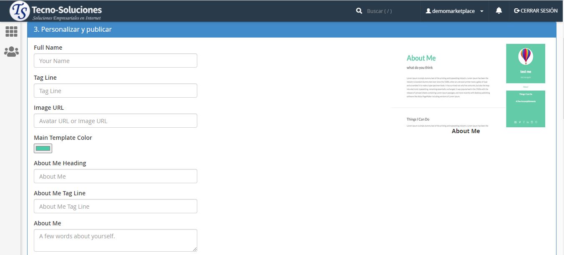
Task: Click the resize handle of About Me textarea
Action: (x=194, y=249)
